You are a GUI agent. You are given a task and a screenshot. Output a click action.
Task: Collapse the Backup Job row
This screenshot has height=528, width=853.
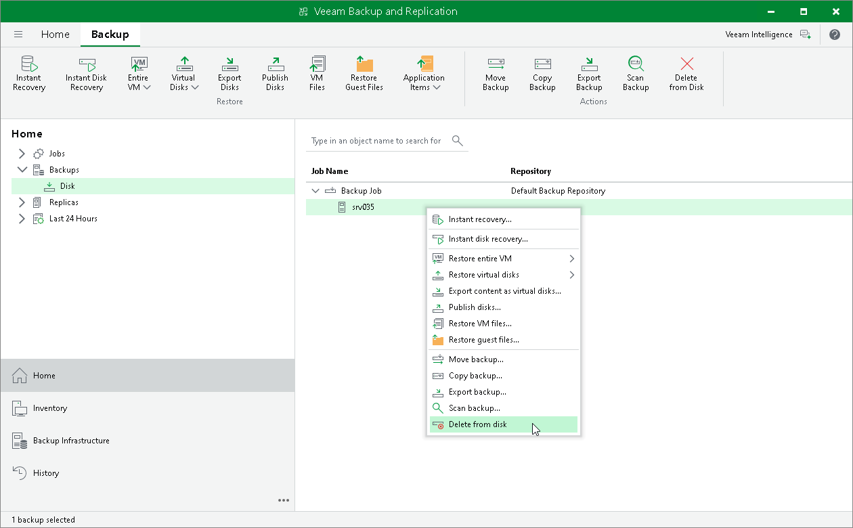pyautogui.click(x=315, y=191)
